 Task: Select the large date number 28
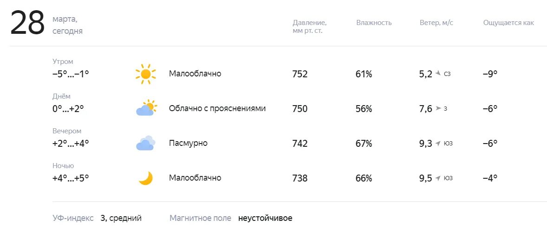click(27, 23)
